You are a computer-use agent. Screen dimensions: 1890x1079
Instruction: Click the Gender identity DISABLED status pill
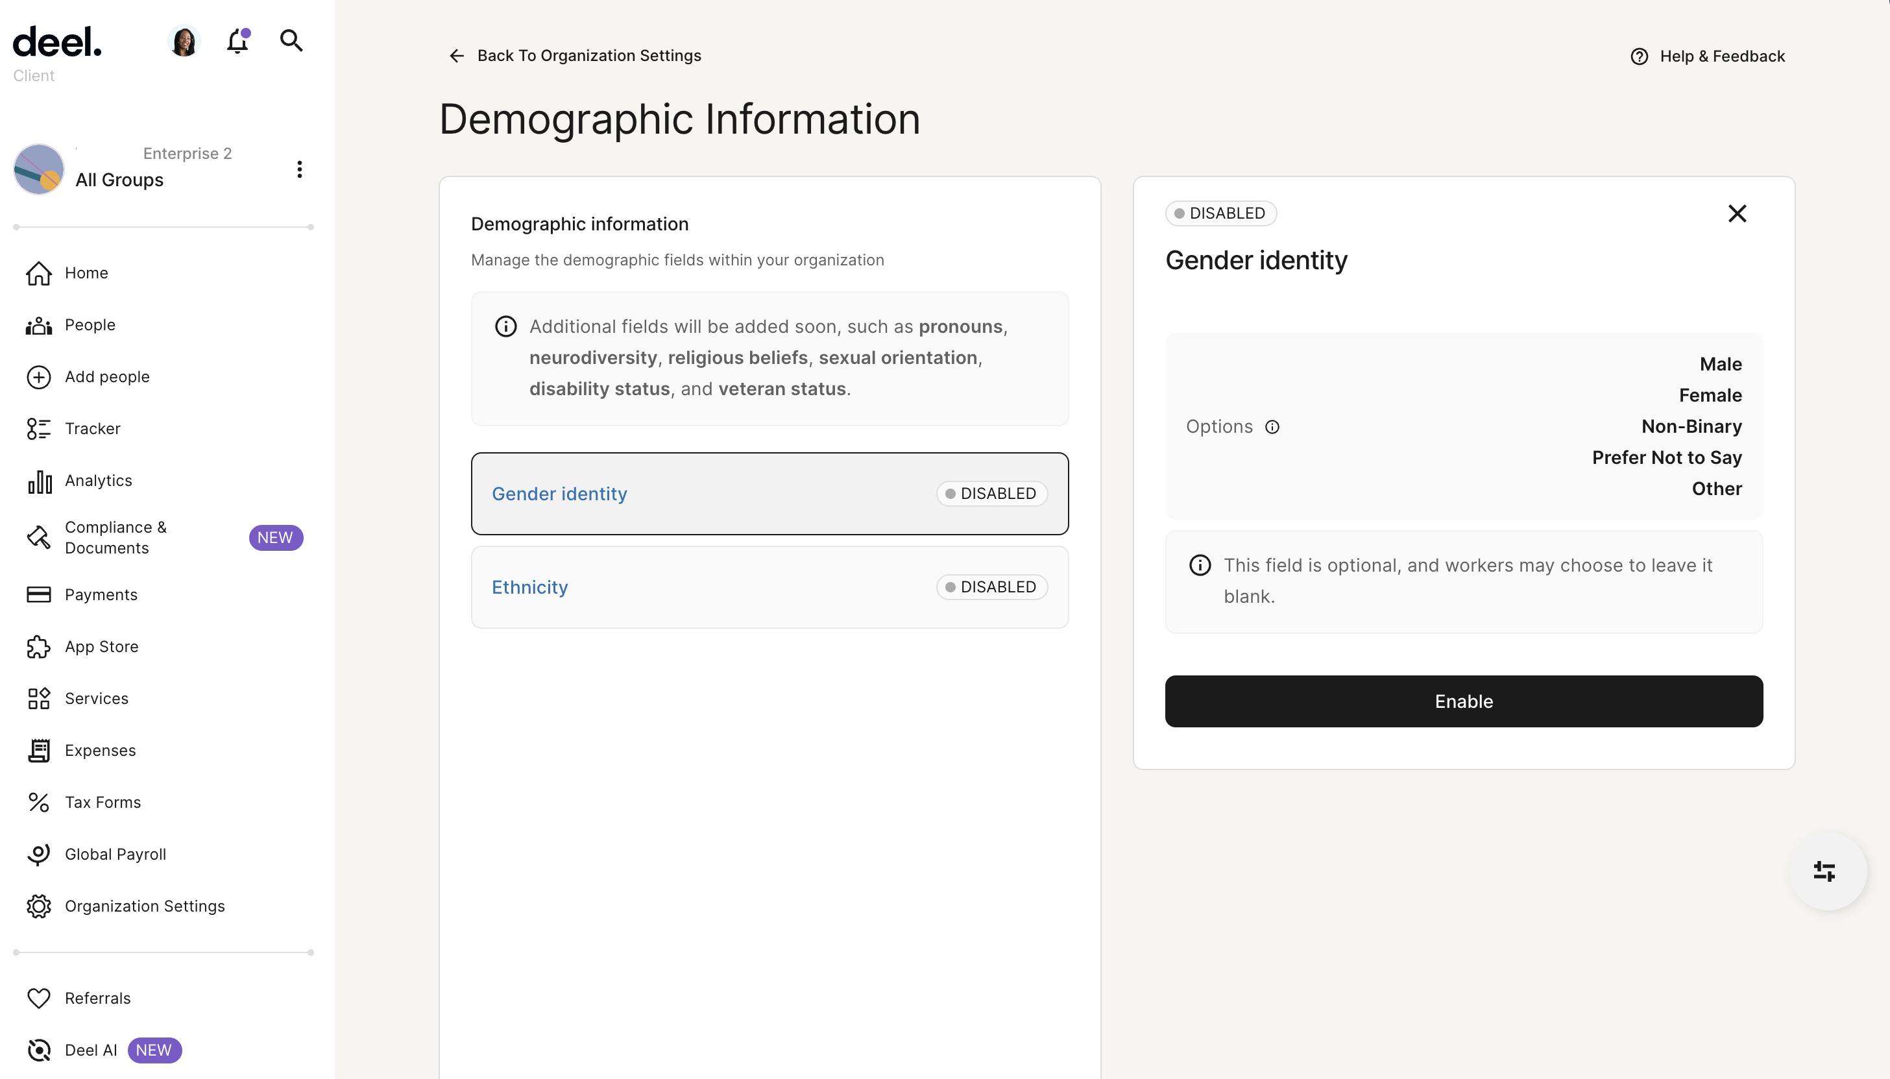[991, 493]
